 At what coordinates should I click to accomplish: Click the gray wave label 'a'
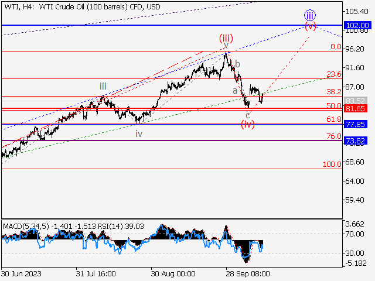coord(235,91)
